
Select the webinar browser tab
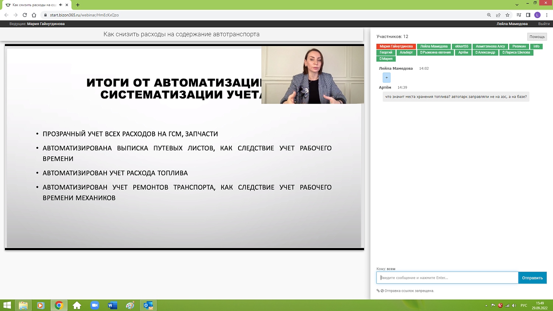34,5
